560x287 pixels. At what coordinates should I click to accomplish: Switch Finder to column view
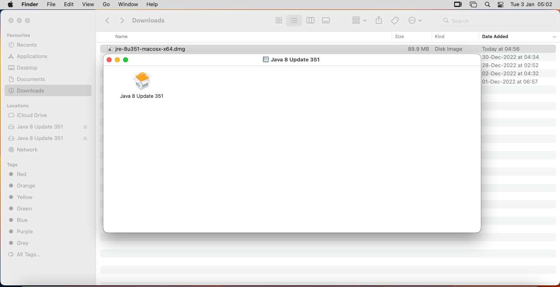click(311, 20)
